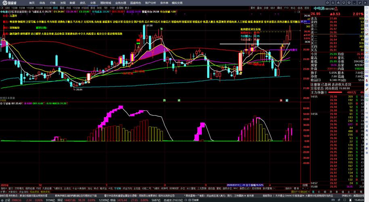Image resolution: width=369 pixels, height=202 pixels.
Task: Select 周线 period
Action: [x=62, y=8]
